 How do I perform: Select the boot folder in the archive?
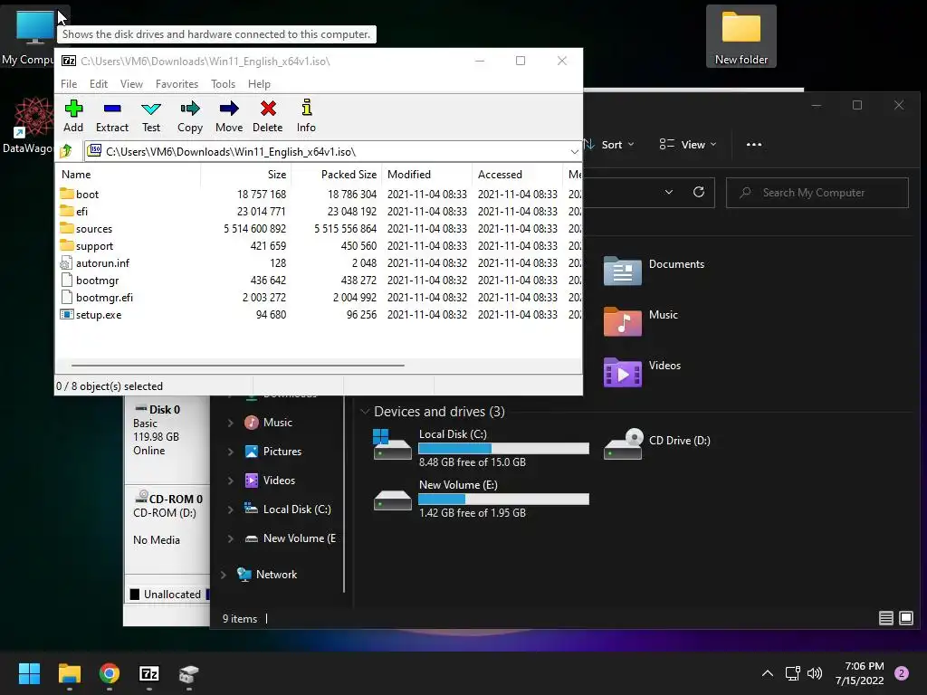coord(87,194)
